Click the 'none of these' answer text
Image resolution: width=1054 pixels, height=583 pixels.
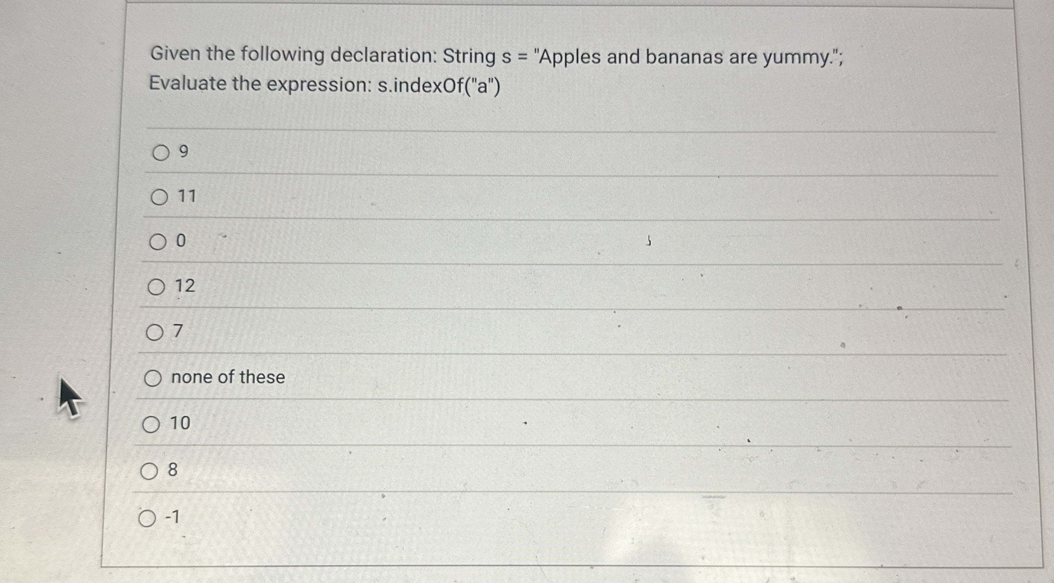(x=227, y=376)
